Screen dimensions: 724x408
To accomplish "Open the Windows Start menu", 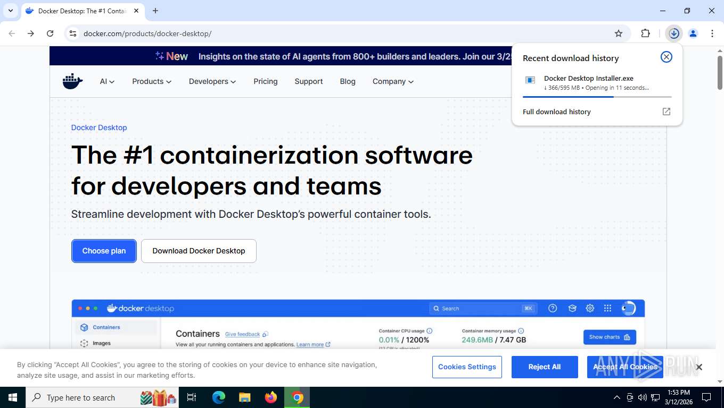I will [12, 397].
